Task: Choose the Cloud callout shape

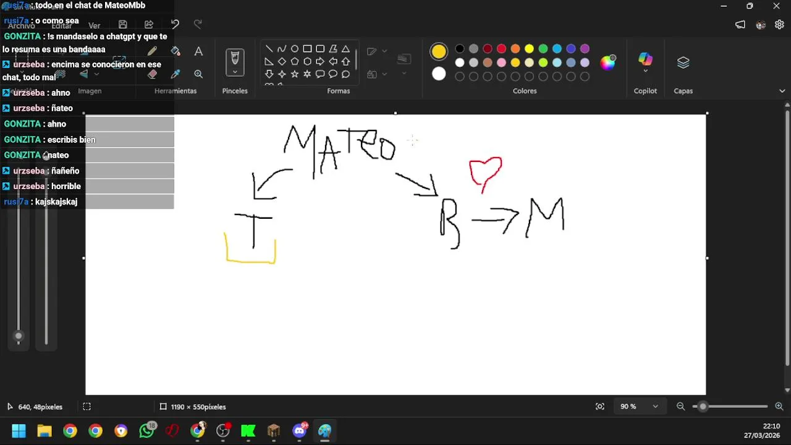Action: (345, 74)
